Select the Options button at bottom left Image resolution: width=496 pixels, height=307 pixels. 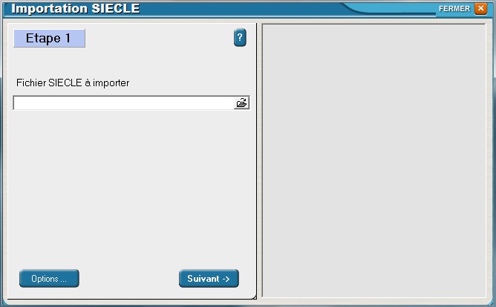point(49,279)
